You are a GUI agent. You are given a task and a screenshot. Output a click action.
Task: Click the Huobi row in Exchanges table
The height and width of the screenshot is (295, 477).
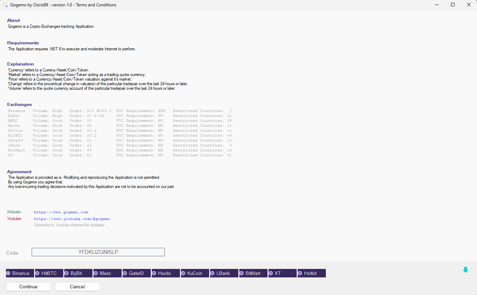120,126
